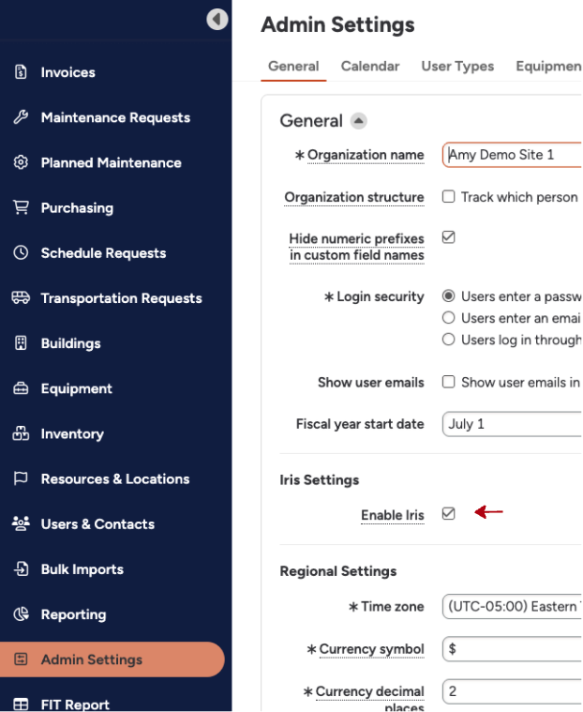Viewport: 583px width, 712px height.
Task: Enable the Show user emails checkbox
Action: coord(449,382)
